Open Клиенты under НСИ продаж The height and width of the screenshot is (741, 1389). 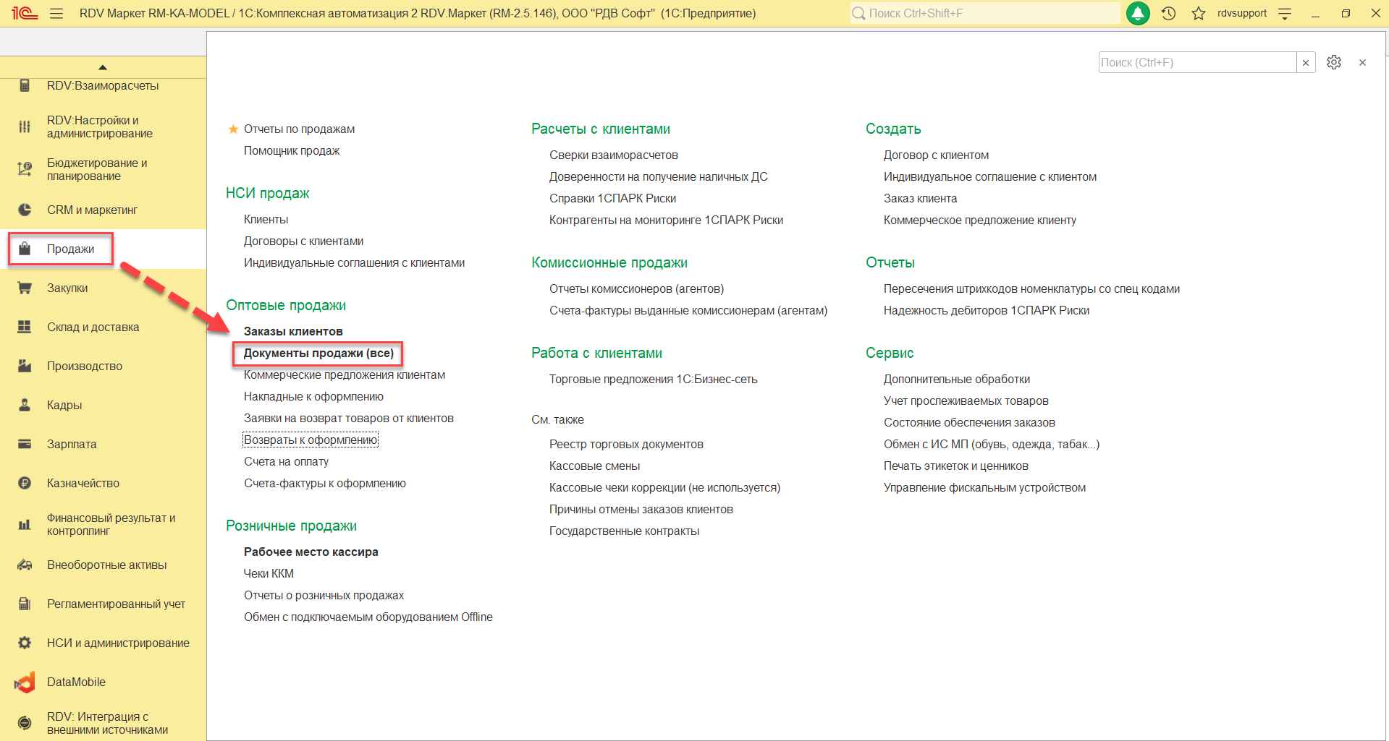point(266,219)
